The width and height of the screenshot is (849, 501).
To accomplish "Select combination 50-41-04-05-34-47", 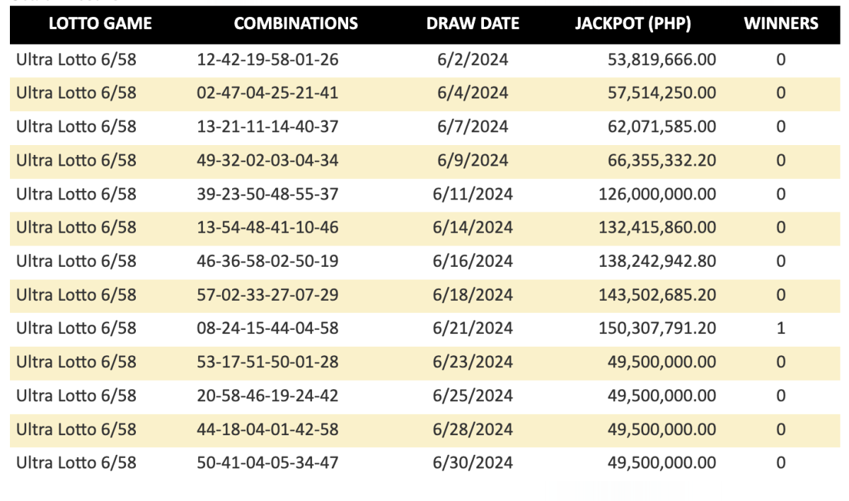I will pyautogui.click(x=267, y=463).
